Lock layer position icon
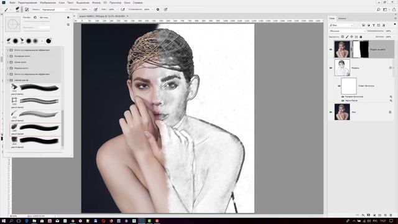Image resolution: width=398 pixels, height=224 pixels. [x=351, y=37]
